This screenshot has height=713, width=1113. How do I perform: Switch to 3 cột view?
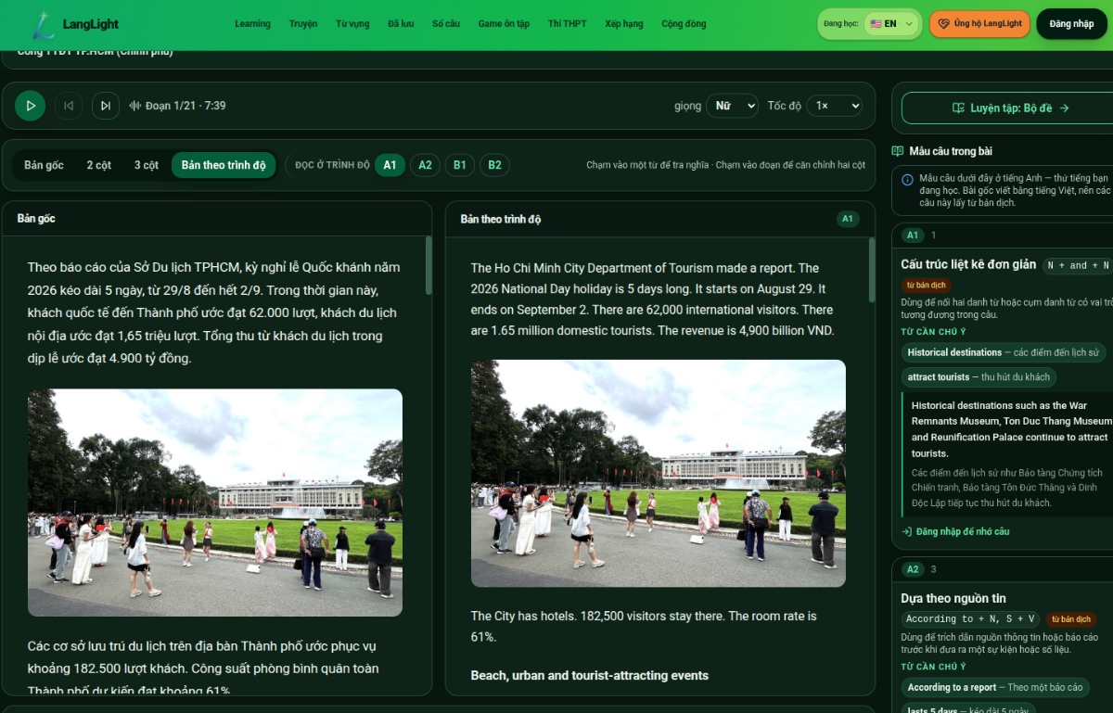(x=147, y=165)
